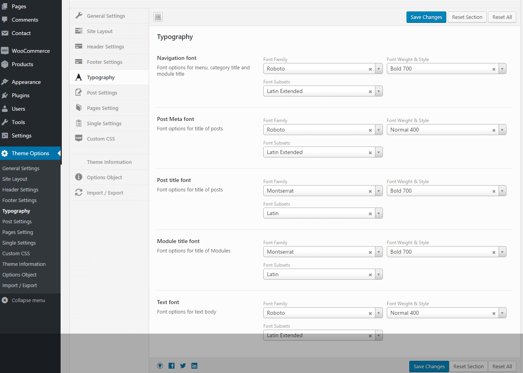Expand Navigation font Font Family dropdown

[x=379, y=69]
